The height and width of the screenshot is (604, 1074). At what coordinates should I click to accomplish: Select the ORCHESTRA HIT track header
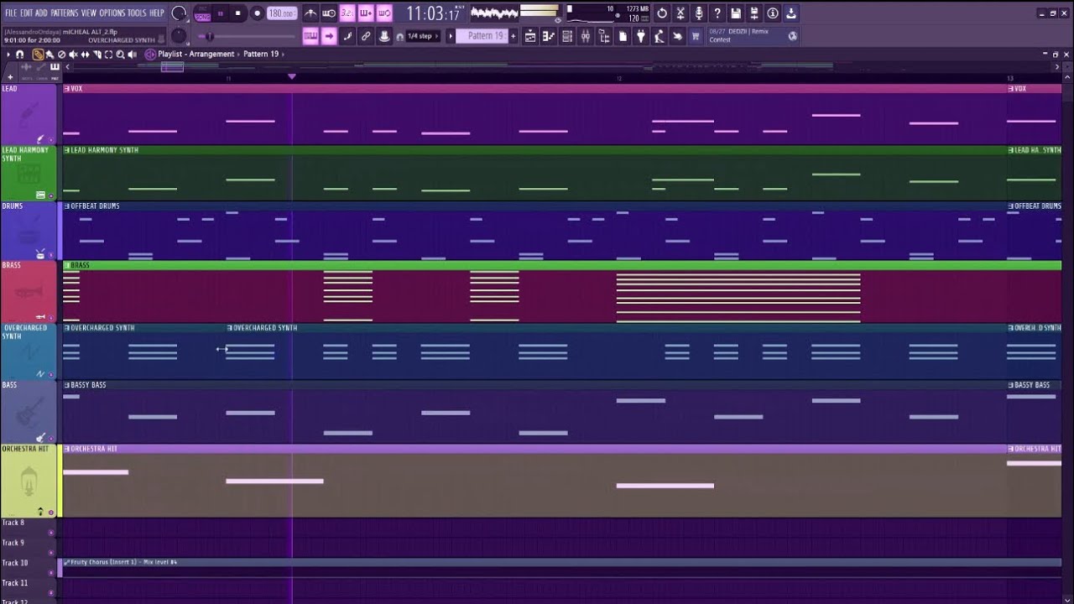[29, 481]
